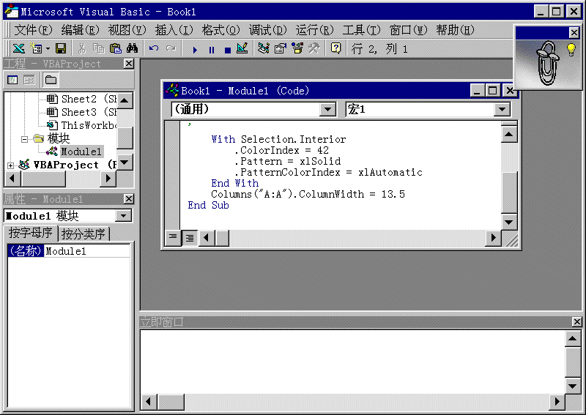Switch to Full Module View button

coord(190,238)
